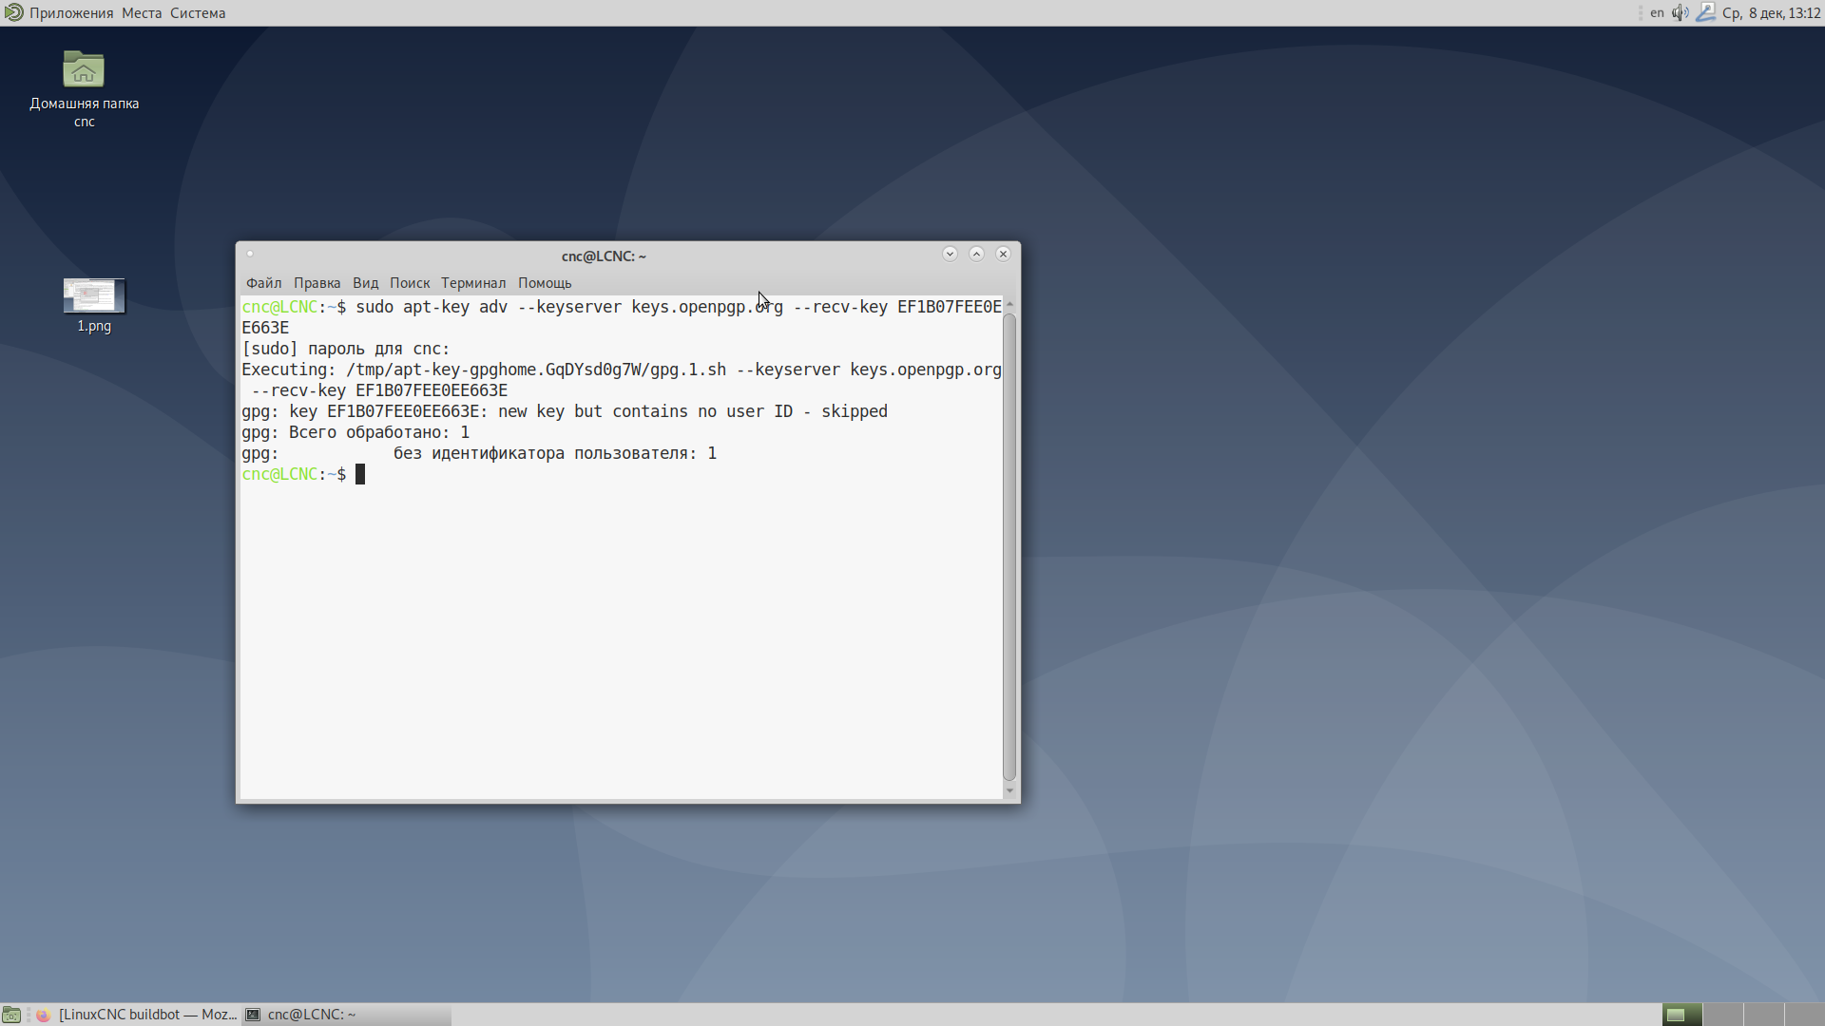Open the Файл menu in terminal

point(263,283)
